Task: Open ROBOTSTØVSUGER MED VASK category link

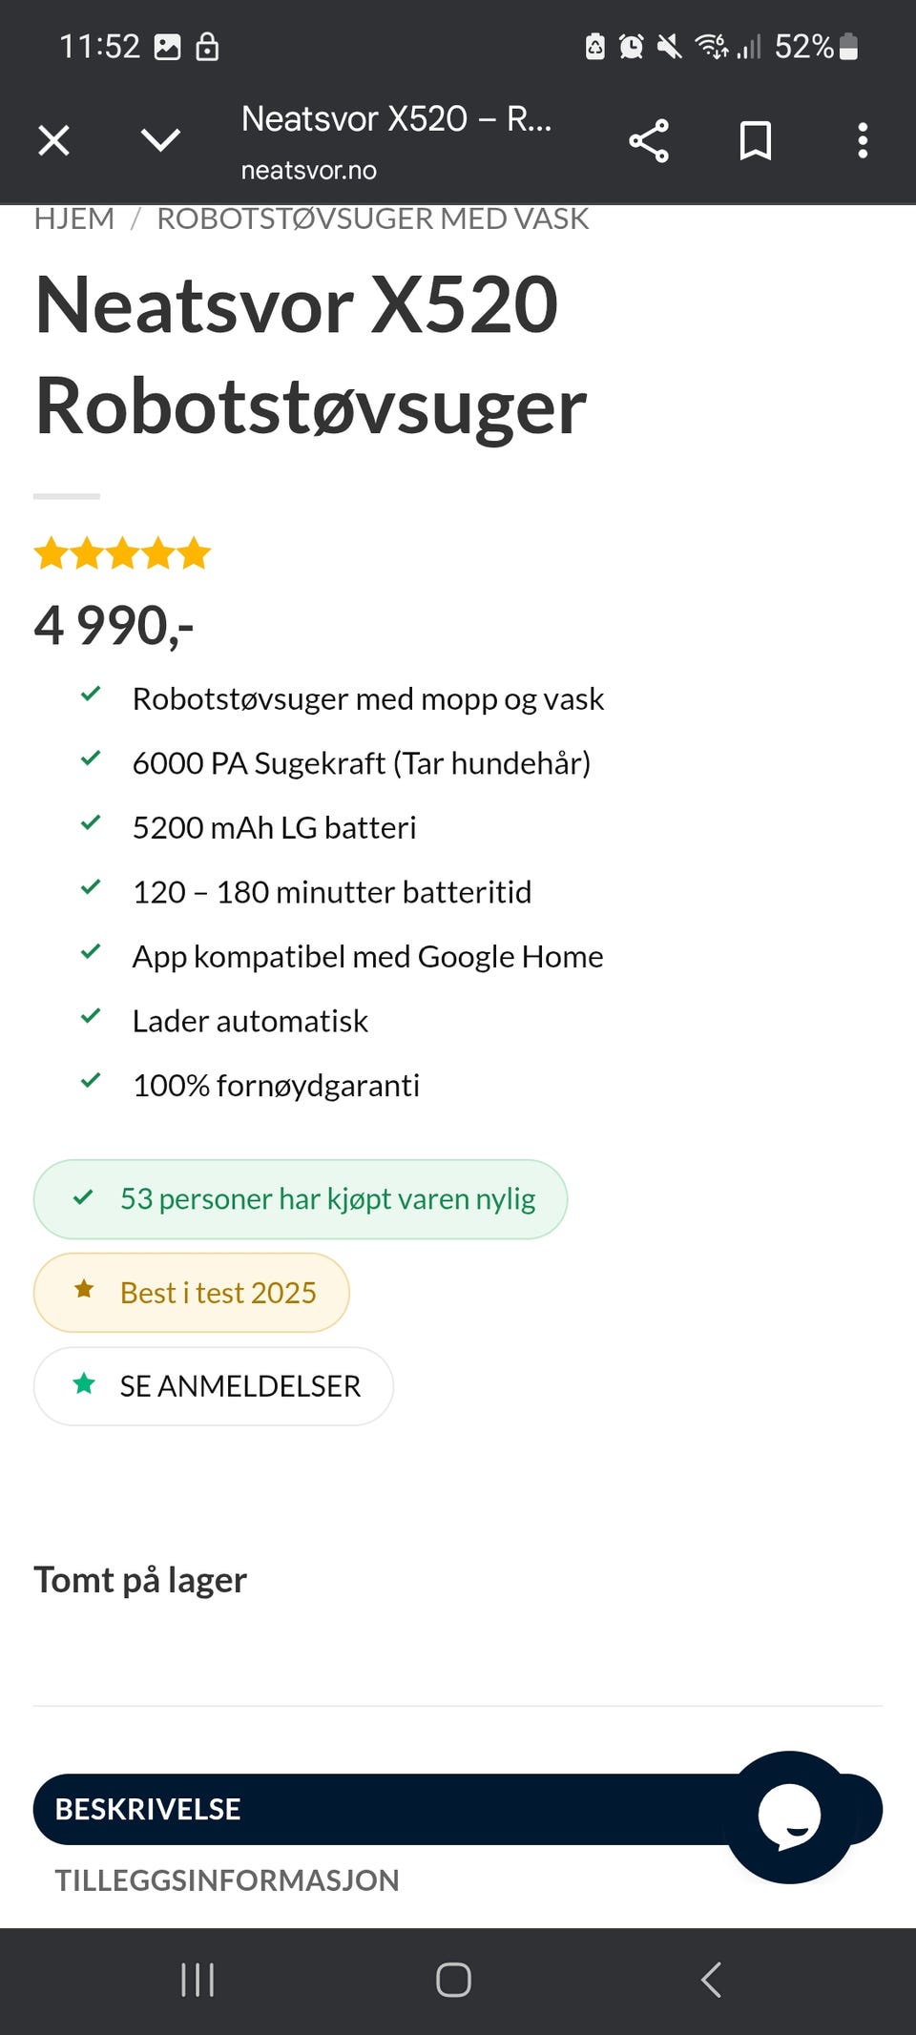Action: [x=372, y=219]
